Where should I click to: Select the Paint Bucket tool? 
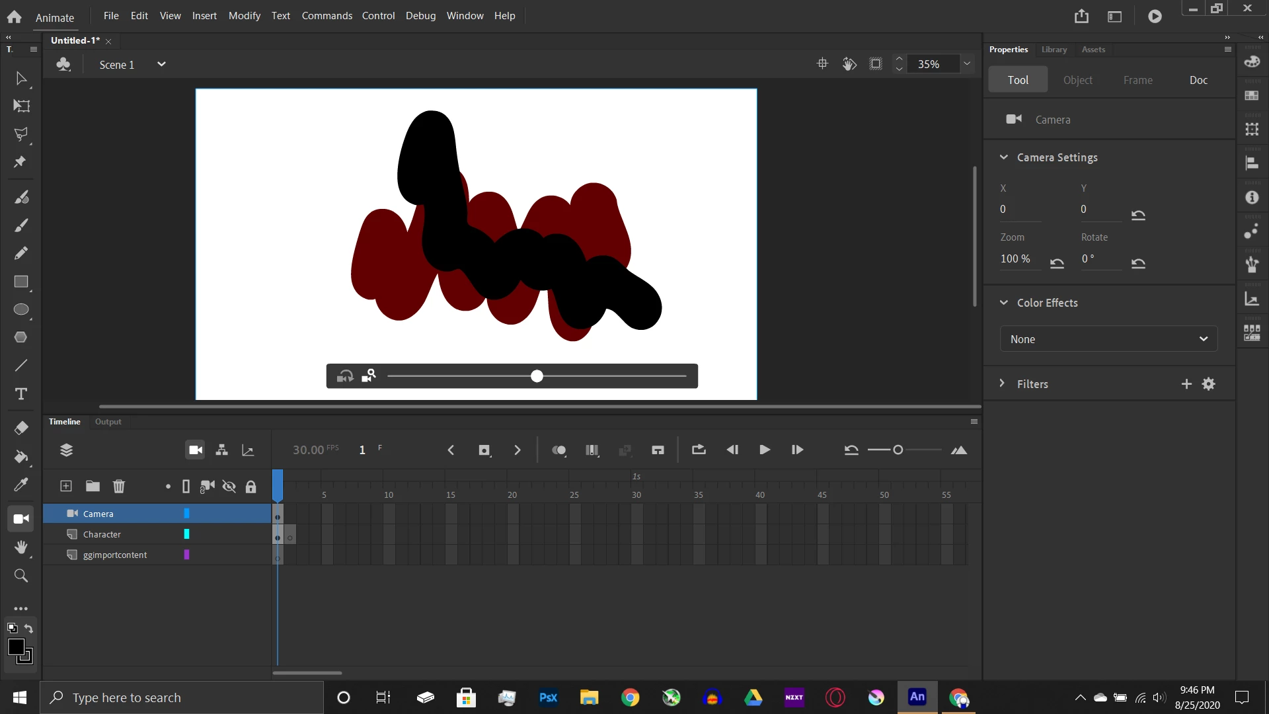pyautogui.click(x=21, y=457)
